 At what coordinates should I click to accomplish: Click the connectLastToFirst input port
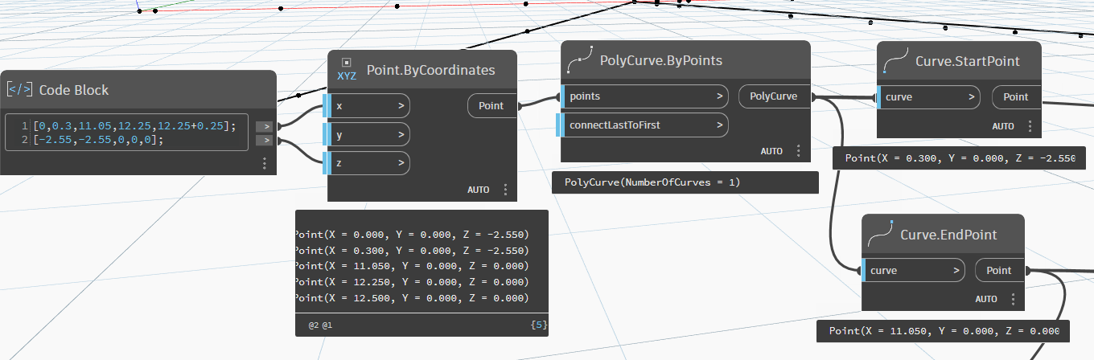(644, 125)
